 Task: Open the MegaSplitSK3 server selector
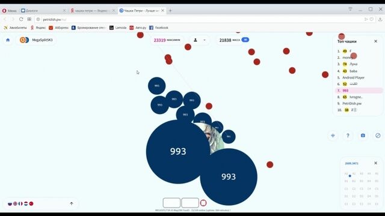coord(36,40)
